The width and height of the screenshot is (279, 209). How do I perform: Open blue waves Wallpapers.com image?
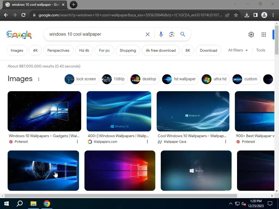click(x=119, y=111)
